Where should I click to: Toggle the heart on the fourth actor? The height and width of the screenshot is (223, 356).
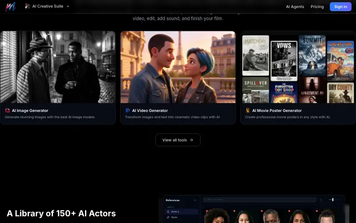(x=289, y=211)
